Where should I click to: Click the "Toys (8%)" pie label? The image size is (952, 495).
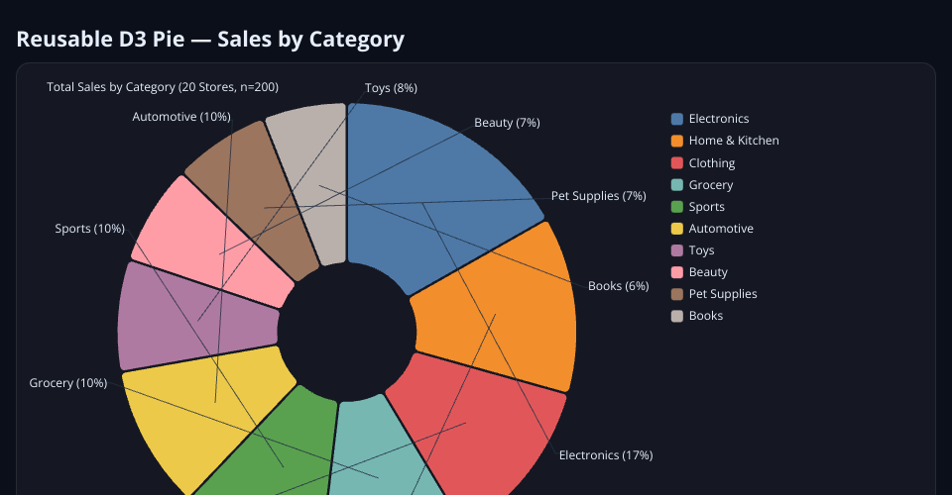pyautogui.click(x=391, y=88)
